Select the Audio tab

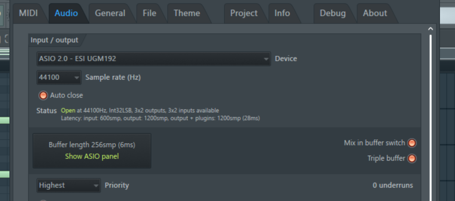click(x=66, y=13)
